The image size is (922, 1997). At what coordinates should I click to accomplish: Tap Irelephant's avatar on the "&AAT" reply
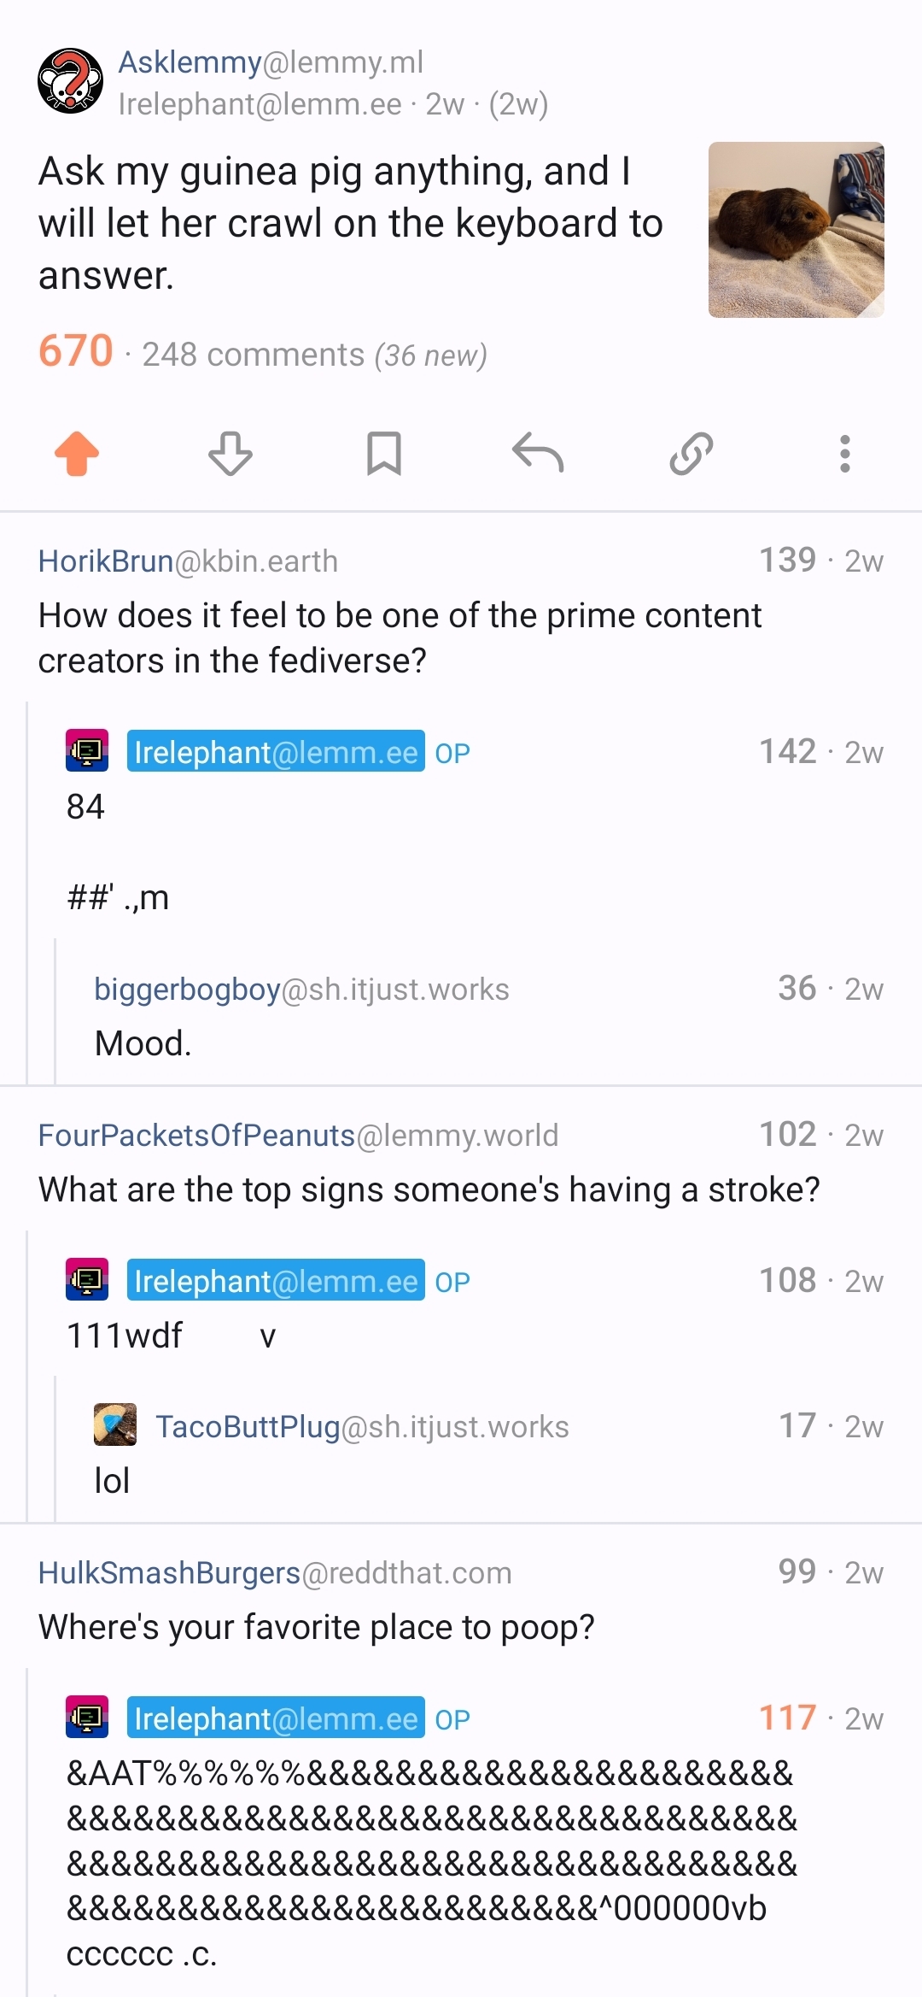87,1717
